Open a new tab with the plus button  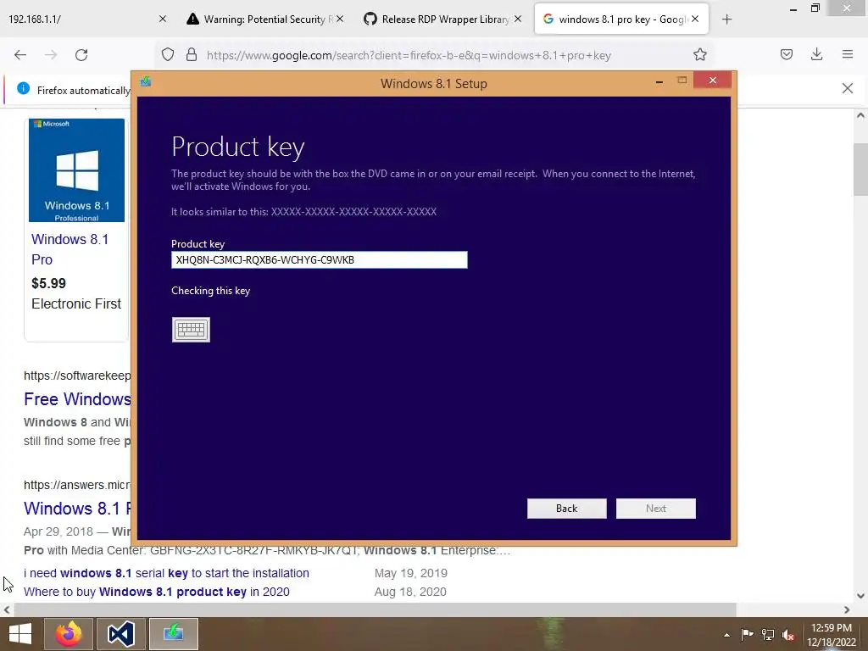point(726,19)
